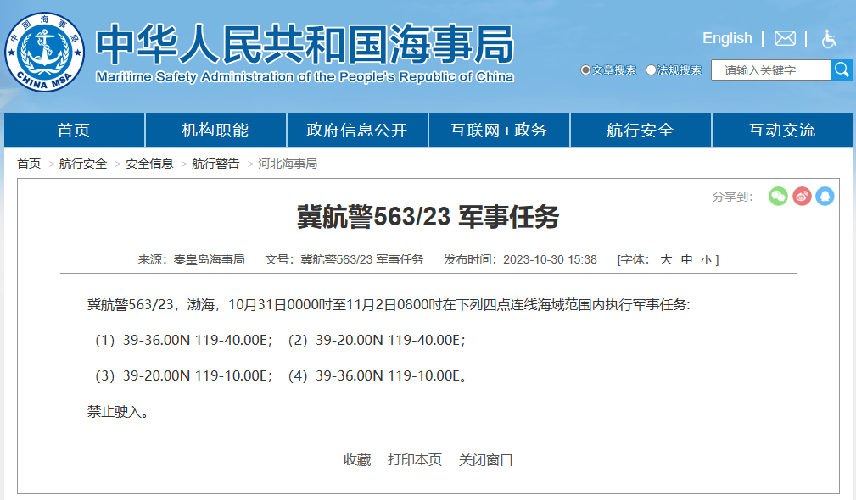Open the 互动交流 navigation menu

pyautogui.click(x=782, y=131)
